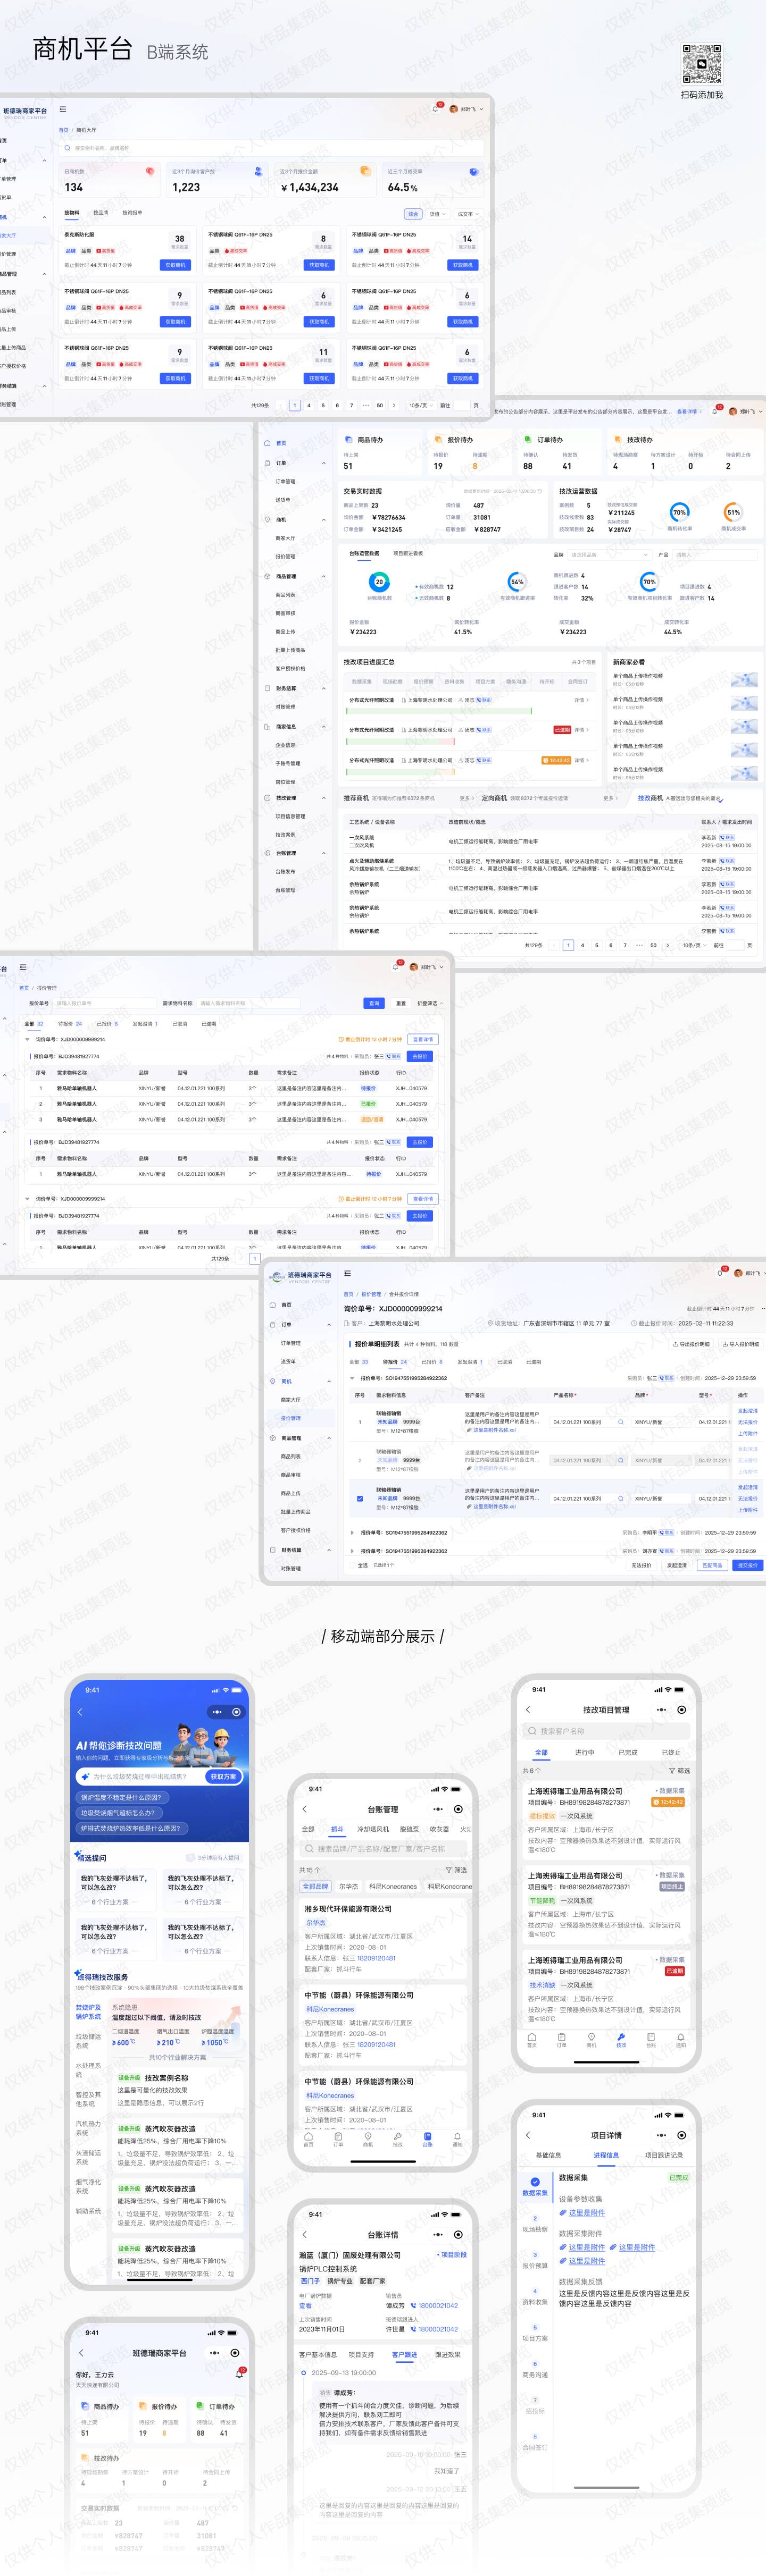The image size is (766, 2576).
Task: Switch to 按询报单 tab in 商机大厅
Action: [132, 213]
